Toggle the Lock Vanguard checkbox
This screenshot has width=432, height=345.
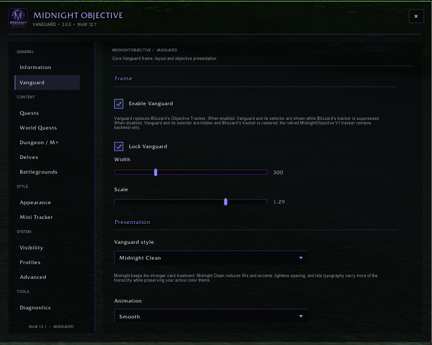coord(119,146)
